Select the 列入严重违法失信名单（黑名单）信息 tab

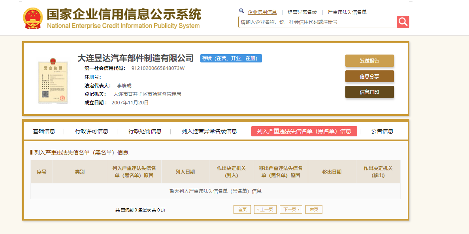coord(304,131)
